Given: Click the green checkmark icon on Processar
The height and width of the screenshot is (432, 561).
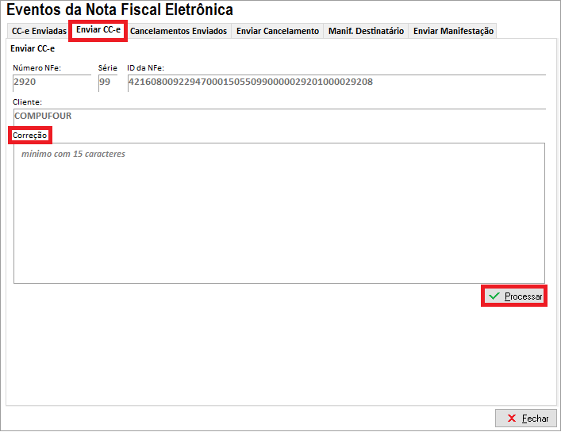Looking at the screenshot, I should [494, 296].
